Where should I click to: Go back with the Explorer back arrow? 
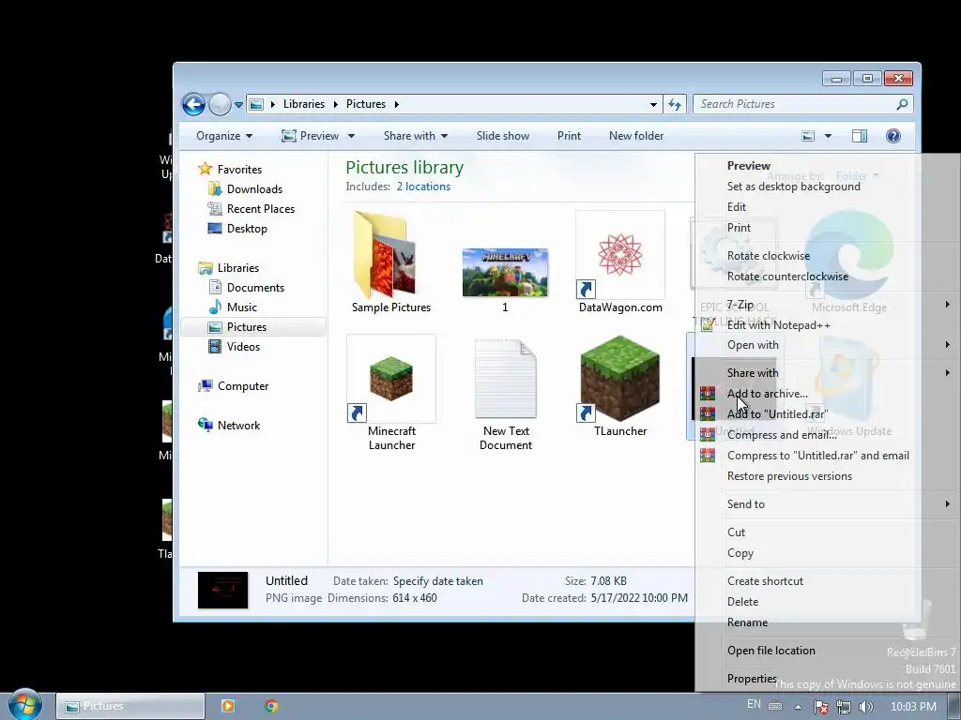tap(193, 104)
